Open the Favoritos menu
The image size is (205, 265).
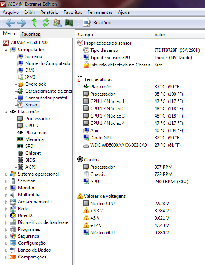click(x=73, y=12)
